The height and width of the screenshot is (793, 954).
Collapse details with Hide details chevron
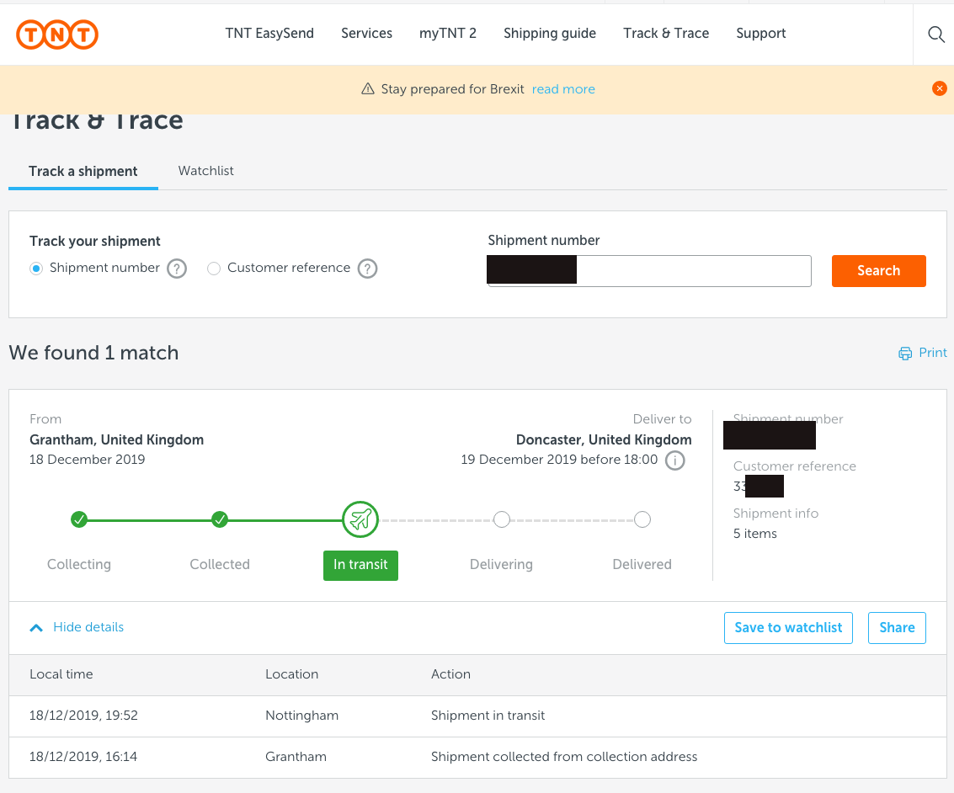36,628
